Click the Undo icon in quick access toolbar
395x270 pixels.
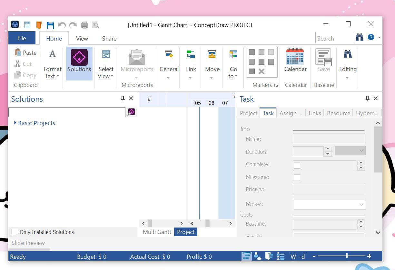pos(62,25)
